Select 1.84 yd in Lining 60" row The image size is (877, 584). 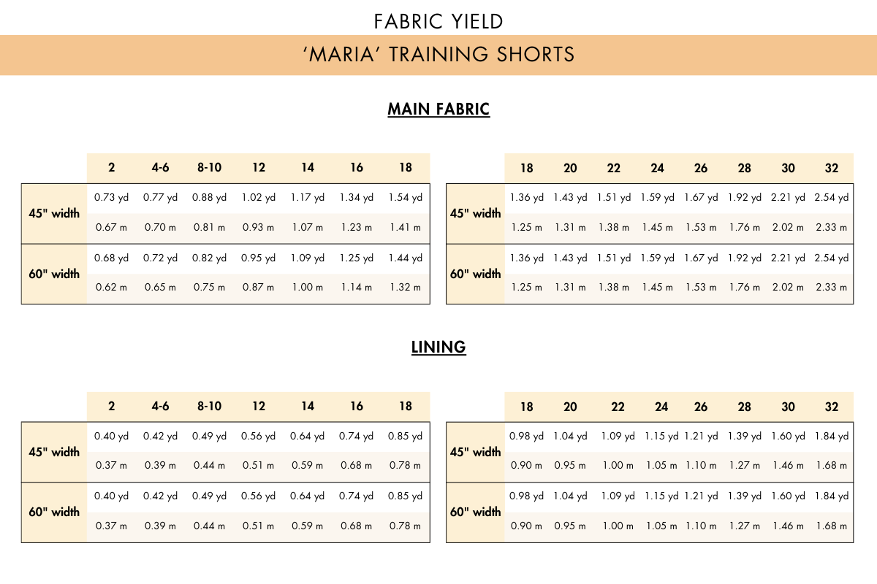click(831, 496)
